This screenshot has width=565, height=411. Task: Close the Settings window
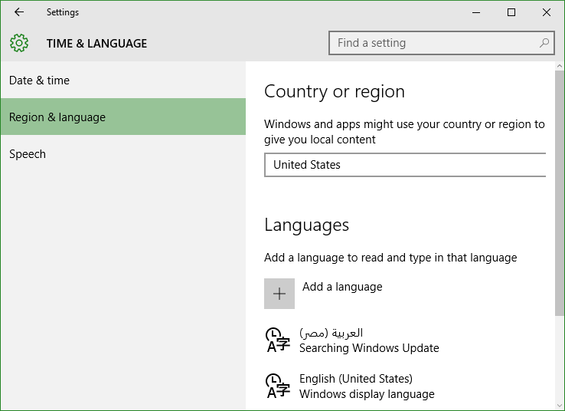point(547,12)
